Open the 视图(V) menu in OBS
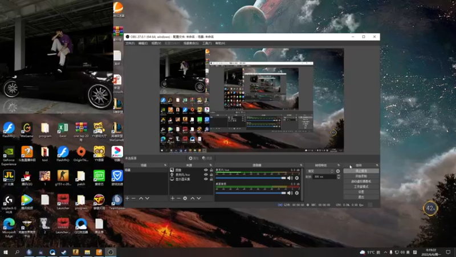The image size is (456, 257). point(156,43)
